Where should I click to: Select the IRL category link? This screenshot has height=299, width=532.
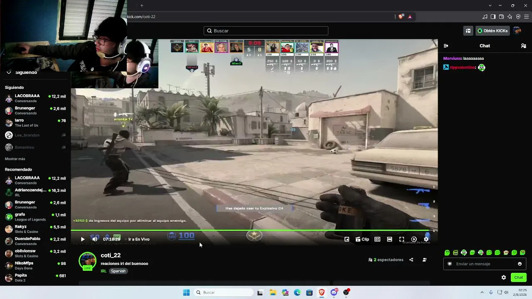click(x=103, y=271)
